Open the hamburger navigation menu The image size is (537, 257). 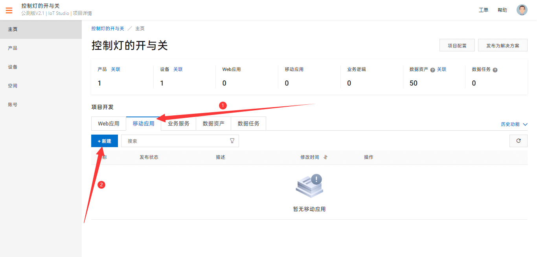(9, 10)
